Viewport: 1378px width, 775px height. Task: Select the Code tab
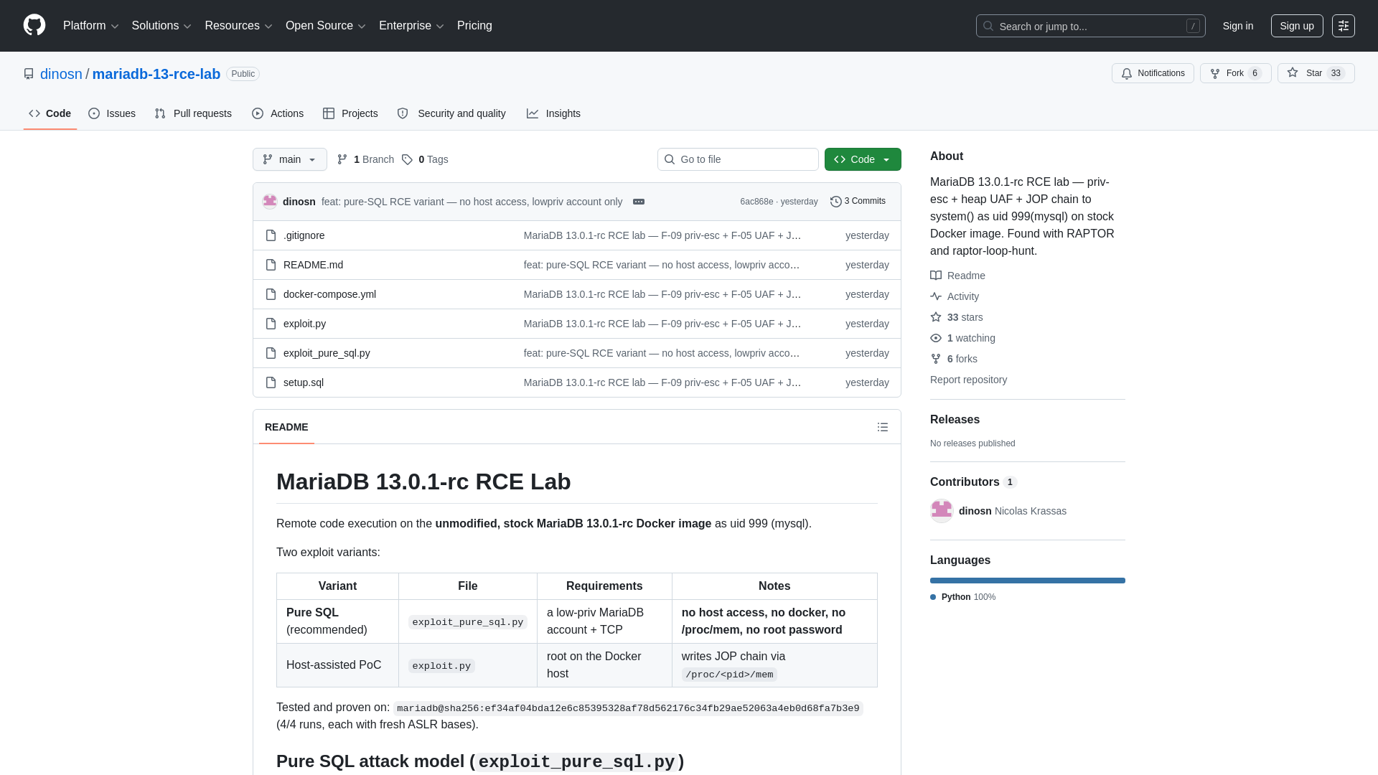50,113
